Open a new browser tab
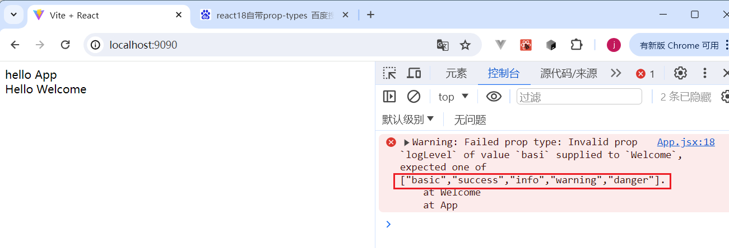 point(370,15)
